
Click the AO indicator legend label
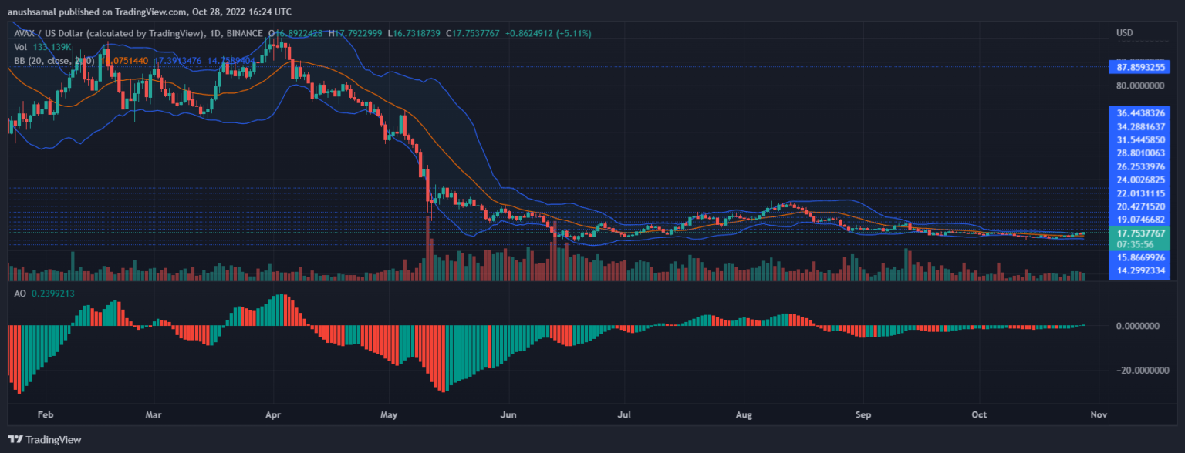coord(20,294)
